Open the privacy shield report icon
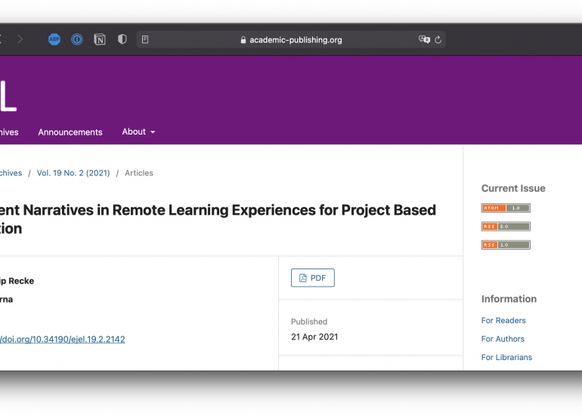Viewport: 582px width, 416px height. [x=122, y=39]
